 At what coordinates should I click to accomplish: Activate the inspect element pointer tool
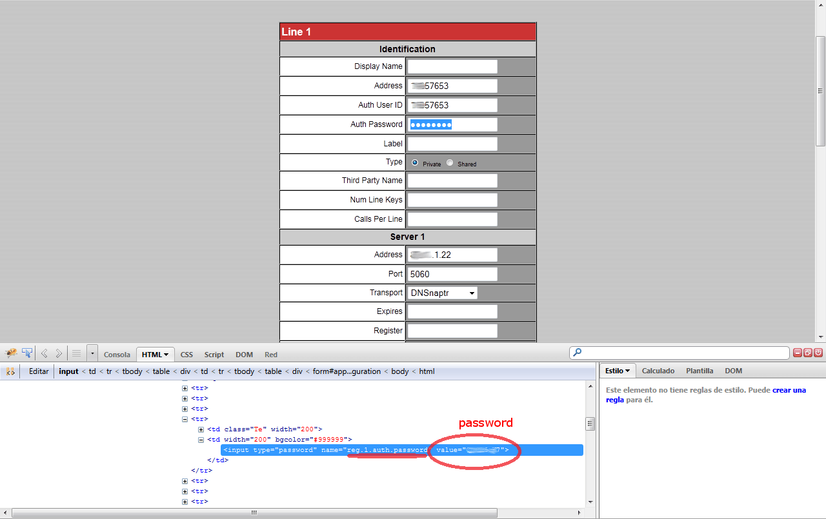coord(27,353)
